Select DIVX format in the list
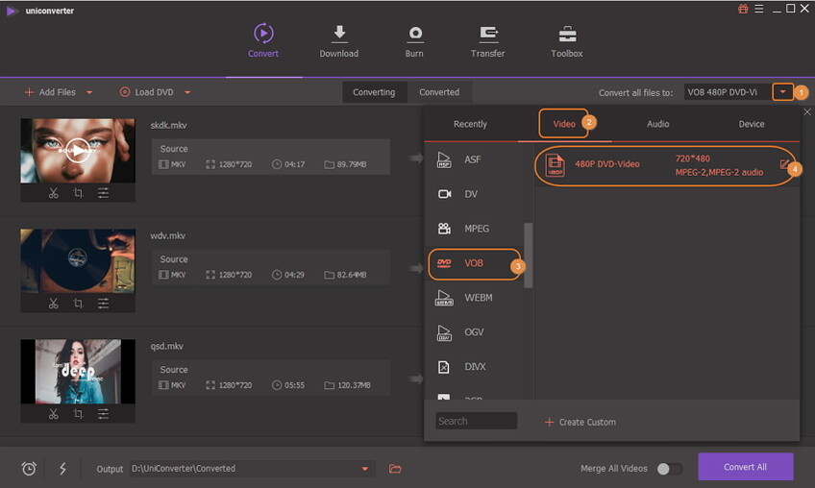The width and height of the screenshot is (815, 488). click(x=476, y=367)
